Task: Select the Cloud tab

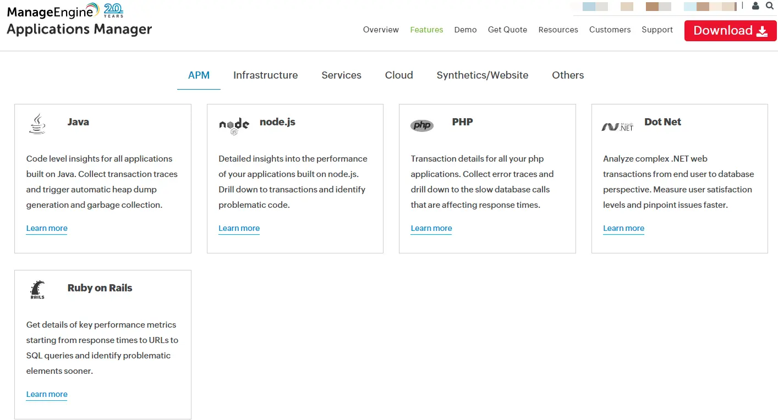Action: tap(398, 75)
